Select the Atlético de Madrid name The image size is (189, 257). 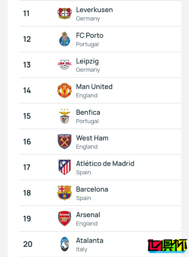click(105, 164)
